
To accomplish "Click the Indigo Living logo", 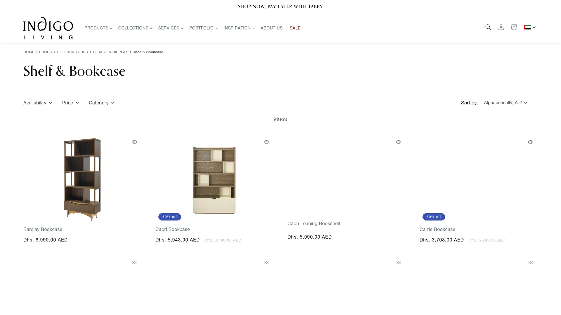I will pos(48,28).
